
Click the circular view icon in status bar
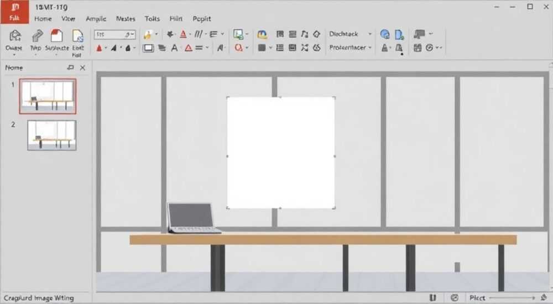455,298
